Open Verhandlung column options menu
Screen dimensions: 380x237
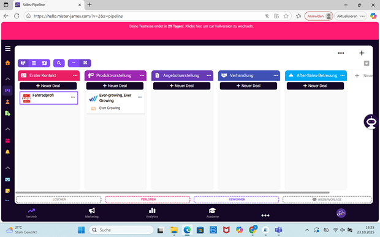(x=276, y=75)
